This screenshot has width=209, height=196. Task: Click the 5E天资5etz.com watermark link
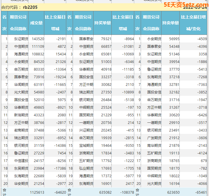(185, 5)
